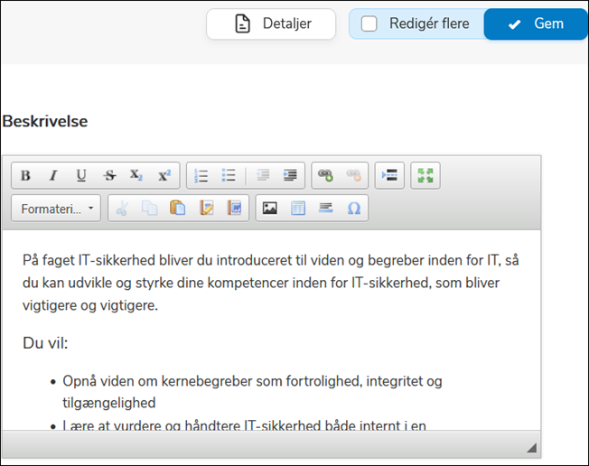Viewport: 589px width, 466px height.
Task: Insert a hyperlink
Action: [x=325, y=176]
